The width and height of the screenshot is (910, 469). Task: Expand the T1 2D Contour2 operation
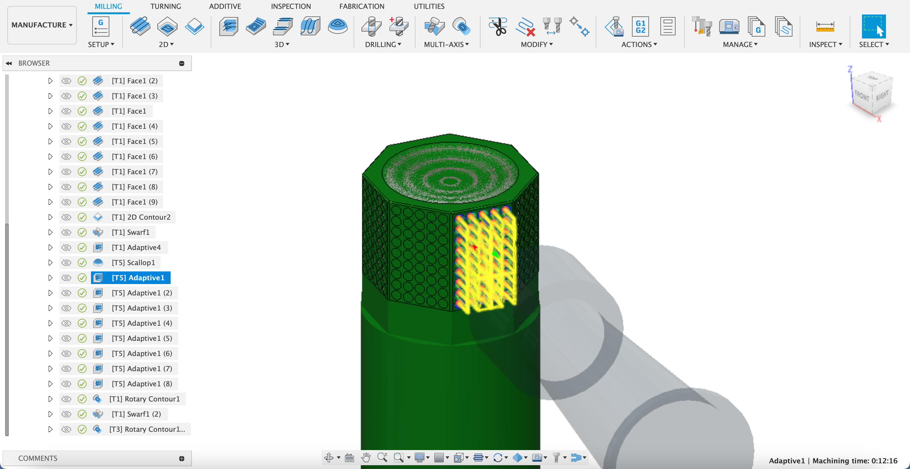50,217
